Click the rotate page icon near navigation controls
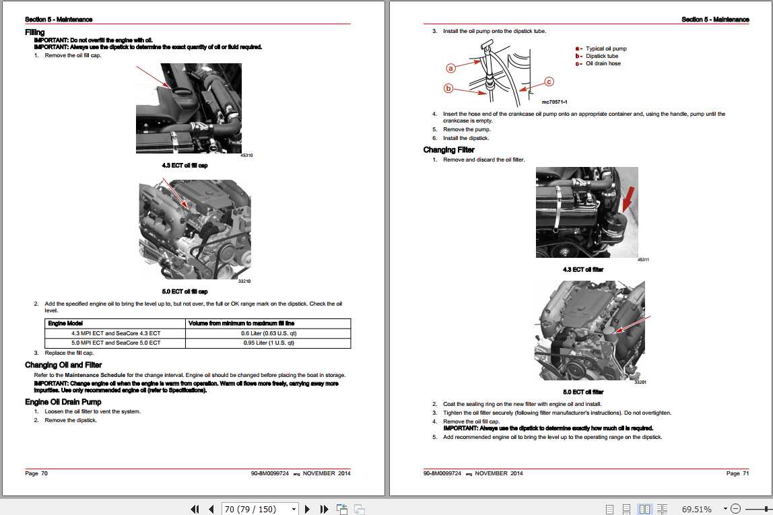Image resolution: width=773 pixels, height=515 pixels. 341,509
